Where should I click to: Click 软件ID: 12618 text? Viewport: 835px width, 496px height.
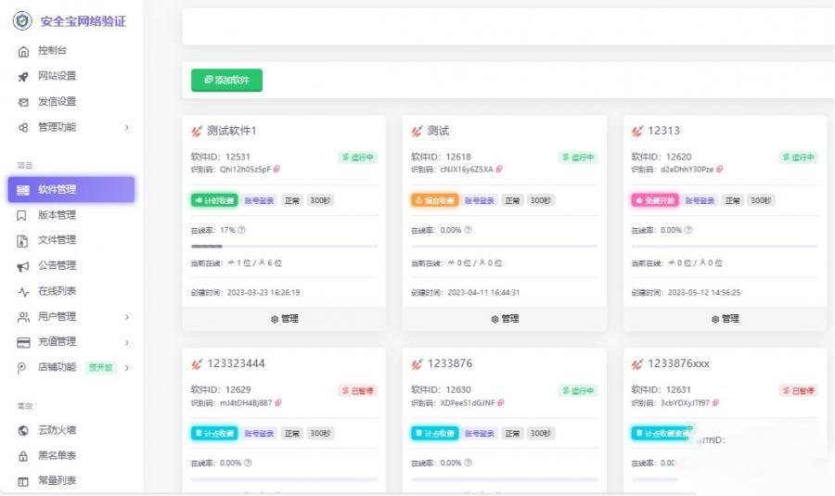pyautogui.click(x=441, y=157)
